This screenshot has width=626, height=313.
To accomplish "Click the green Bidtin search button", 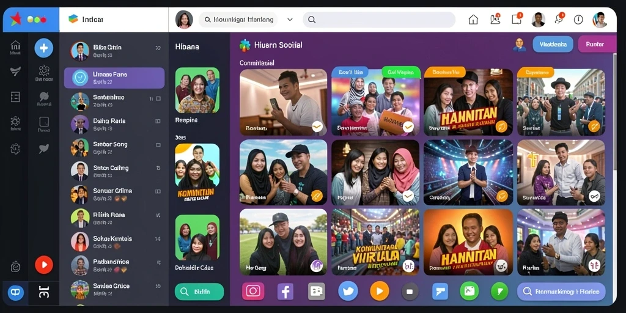I will (199, 292).
